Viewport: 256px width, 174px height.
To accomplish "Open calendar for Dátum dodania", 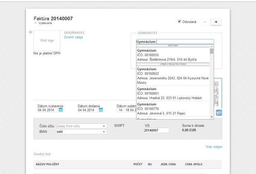I will click(101, 110).
